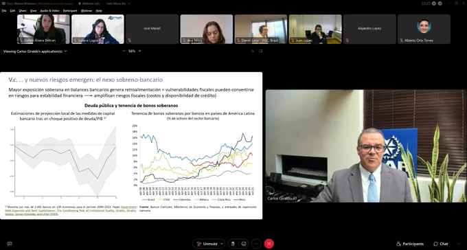Open the Share menu
Image resolution: width=467 pixels, height=250 pixels.
point(23,11)
